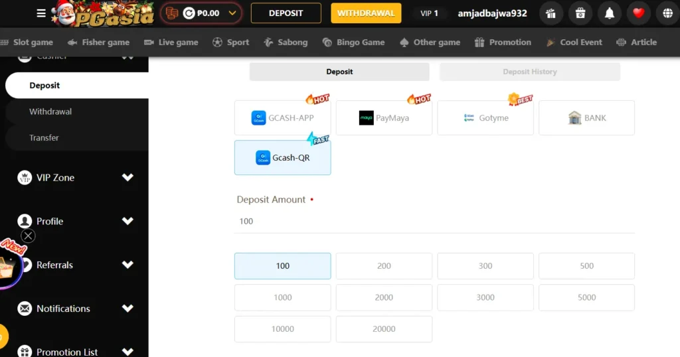Choose the Gcash-QR payment method
Image resolution: width=680 pixels, height=357 pixels.
[x=283, y=158]
